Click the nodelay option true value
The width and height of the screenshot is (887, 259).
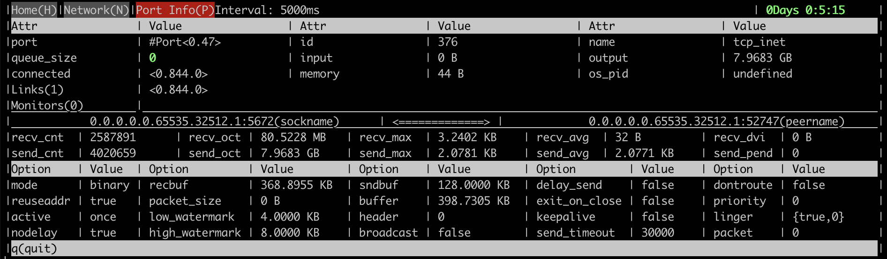click(103, 232)
